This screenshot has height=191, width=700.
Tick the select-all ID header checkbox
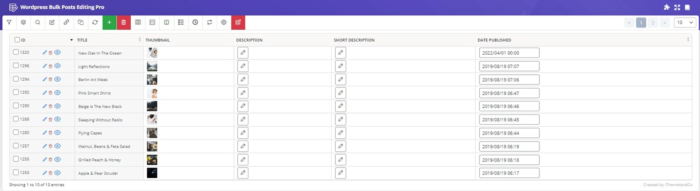point(17,40)
